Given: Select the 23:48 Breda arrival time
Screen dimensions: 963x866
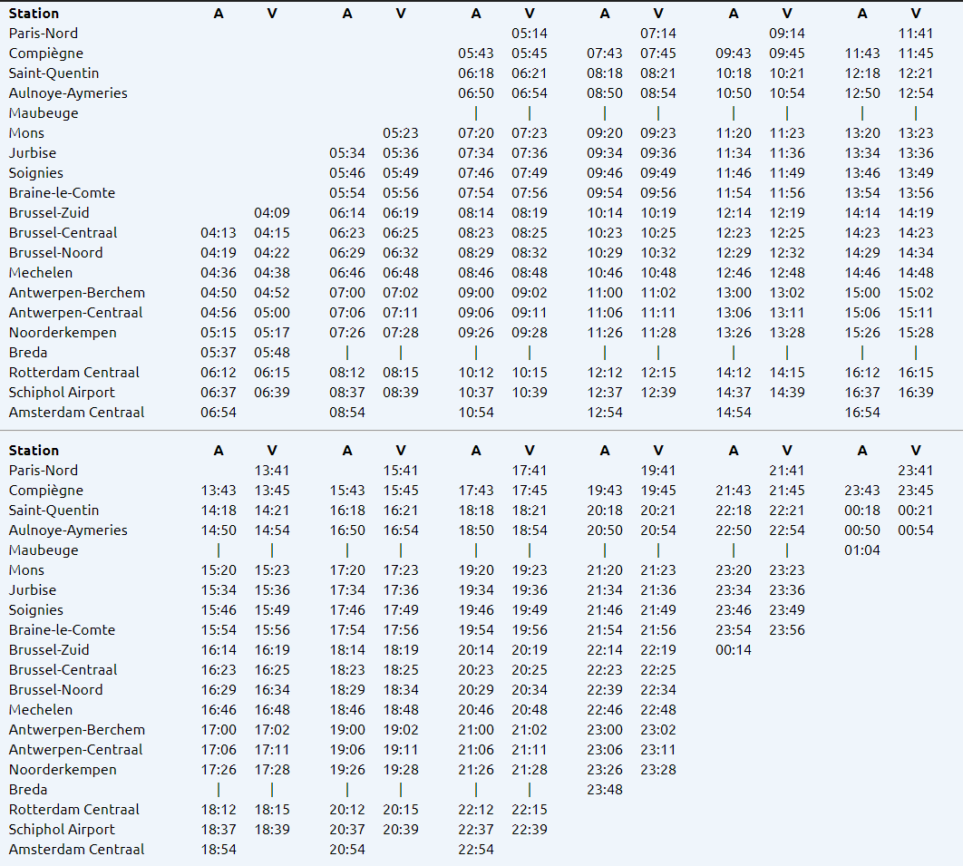Looking at the screenshot, I should [605, 790].
